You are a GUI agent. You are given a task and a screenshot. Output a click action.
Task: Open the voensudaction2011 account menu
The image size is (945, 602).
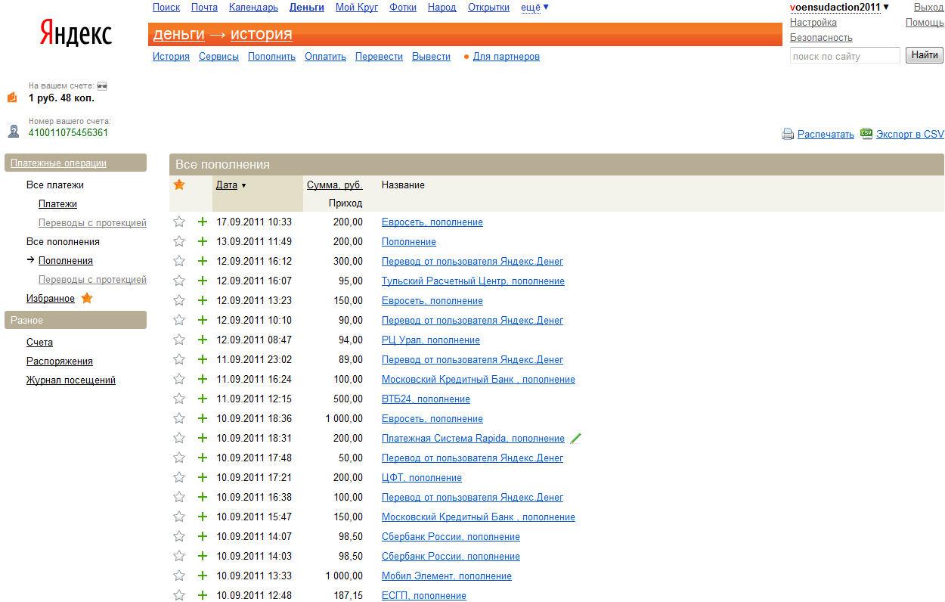click(839, 8)
